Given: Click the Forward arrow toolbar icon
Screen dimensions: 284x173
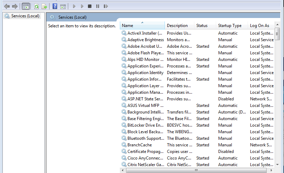Looking at the screenshot, I should point(15,7).
